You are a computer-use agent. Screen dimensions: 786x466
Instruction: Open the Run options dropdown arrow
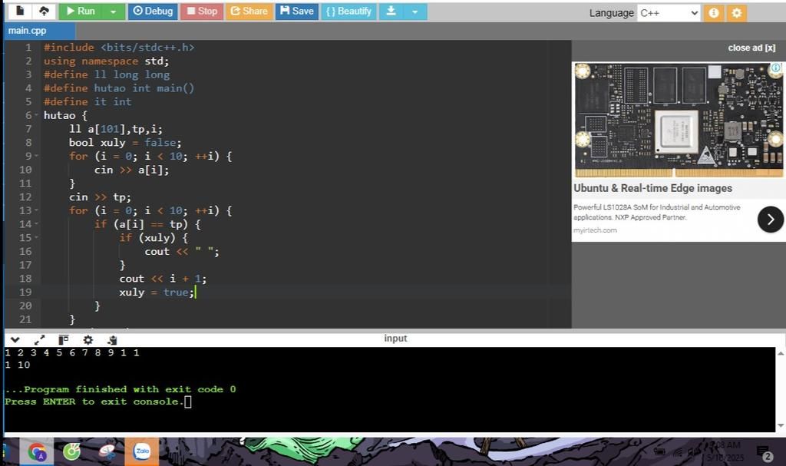[113, 12]
